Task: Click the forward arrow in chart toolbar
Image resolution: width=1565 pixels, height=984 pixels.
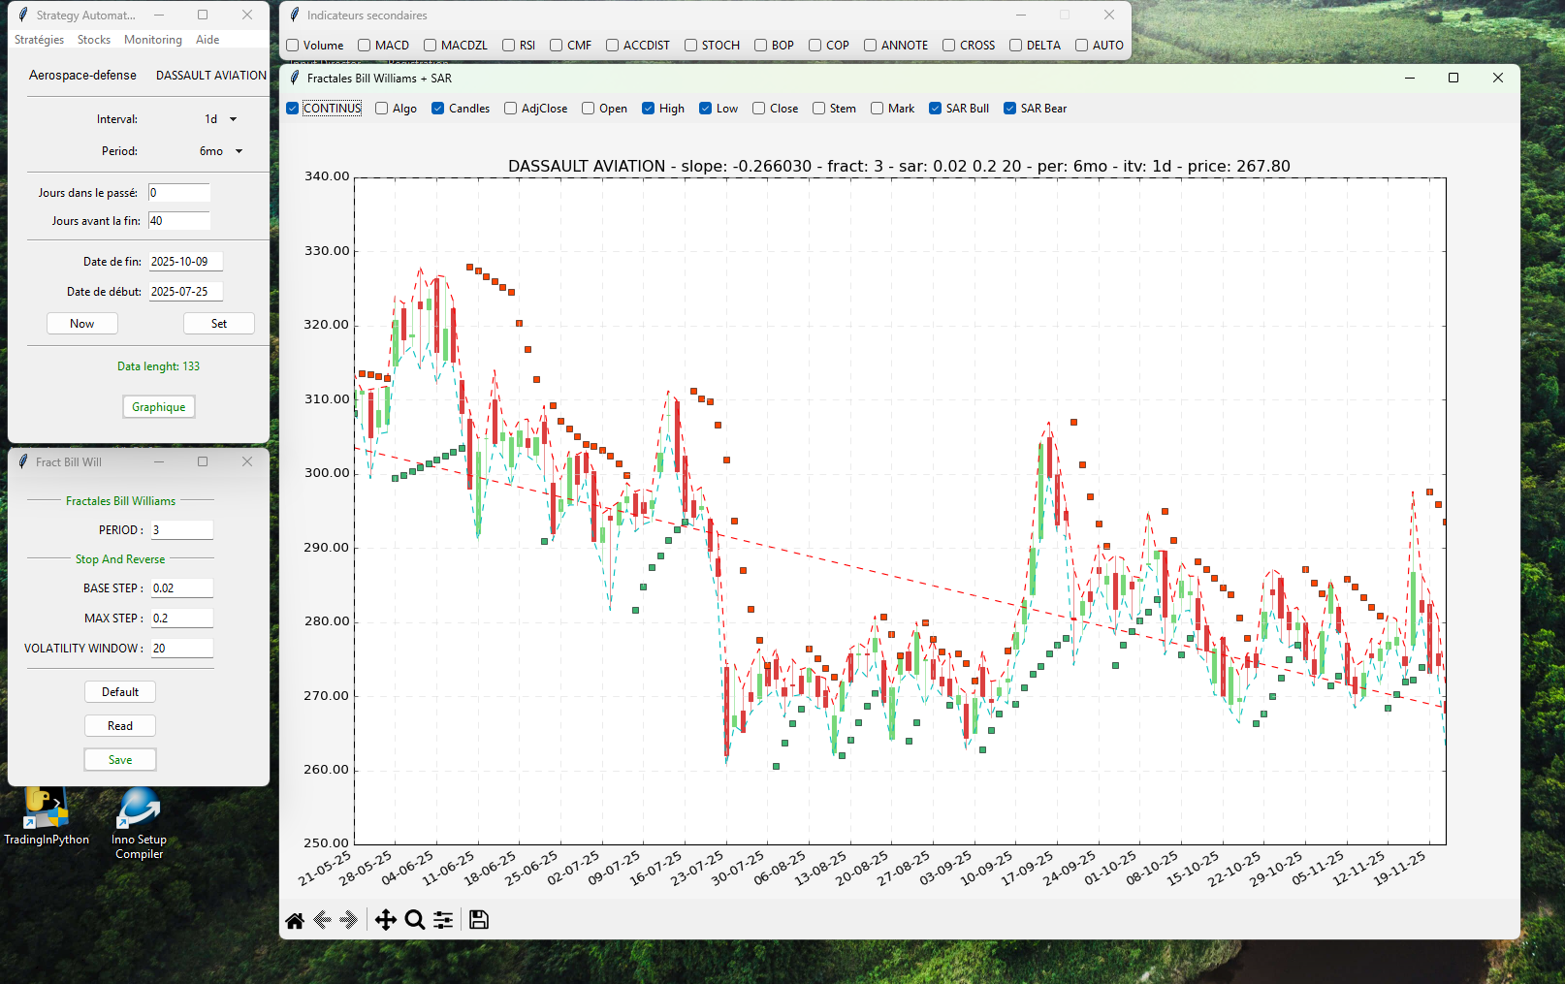Action: 350,920
